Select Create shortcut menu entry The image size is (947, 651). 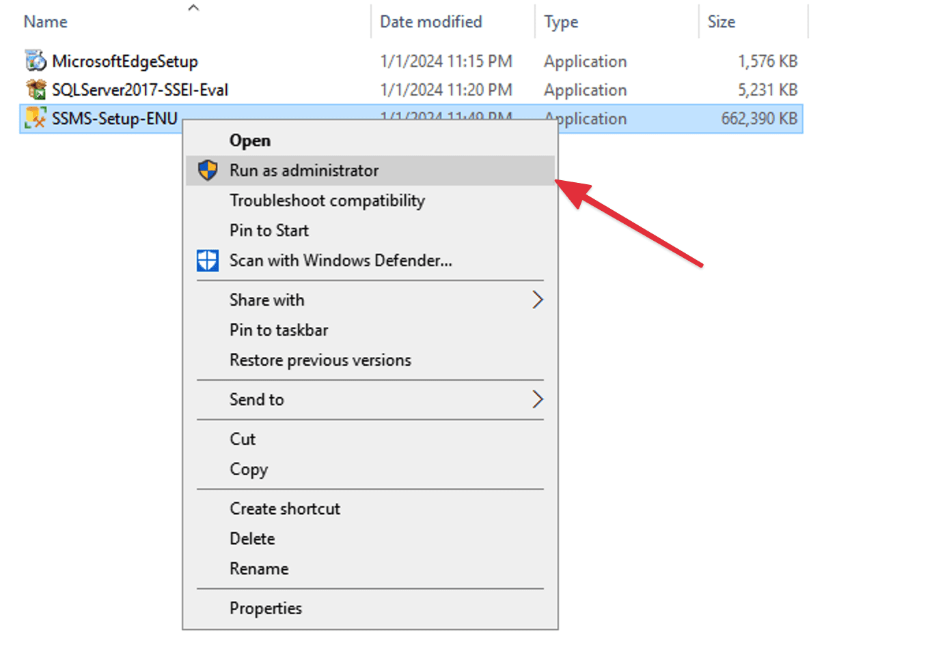point(284,509)
